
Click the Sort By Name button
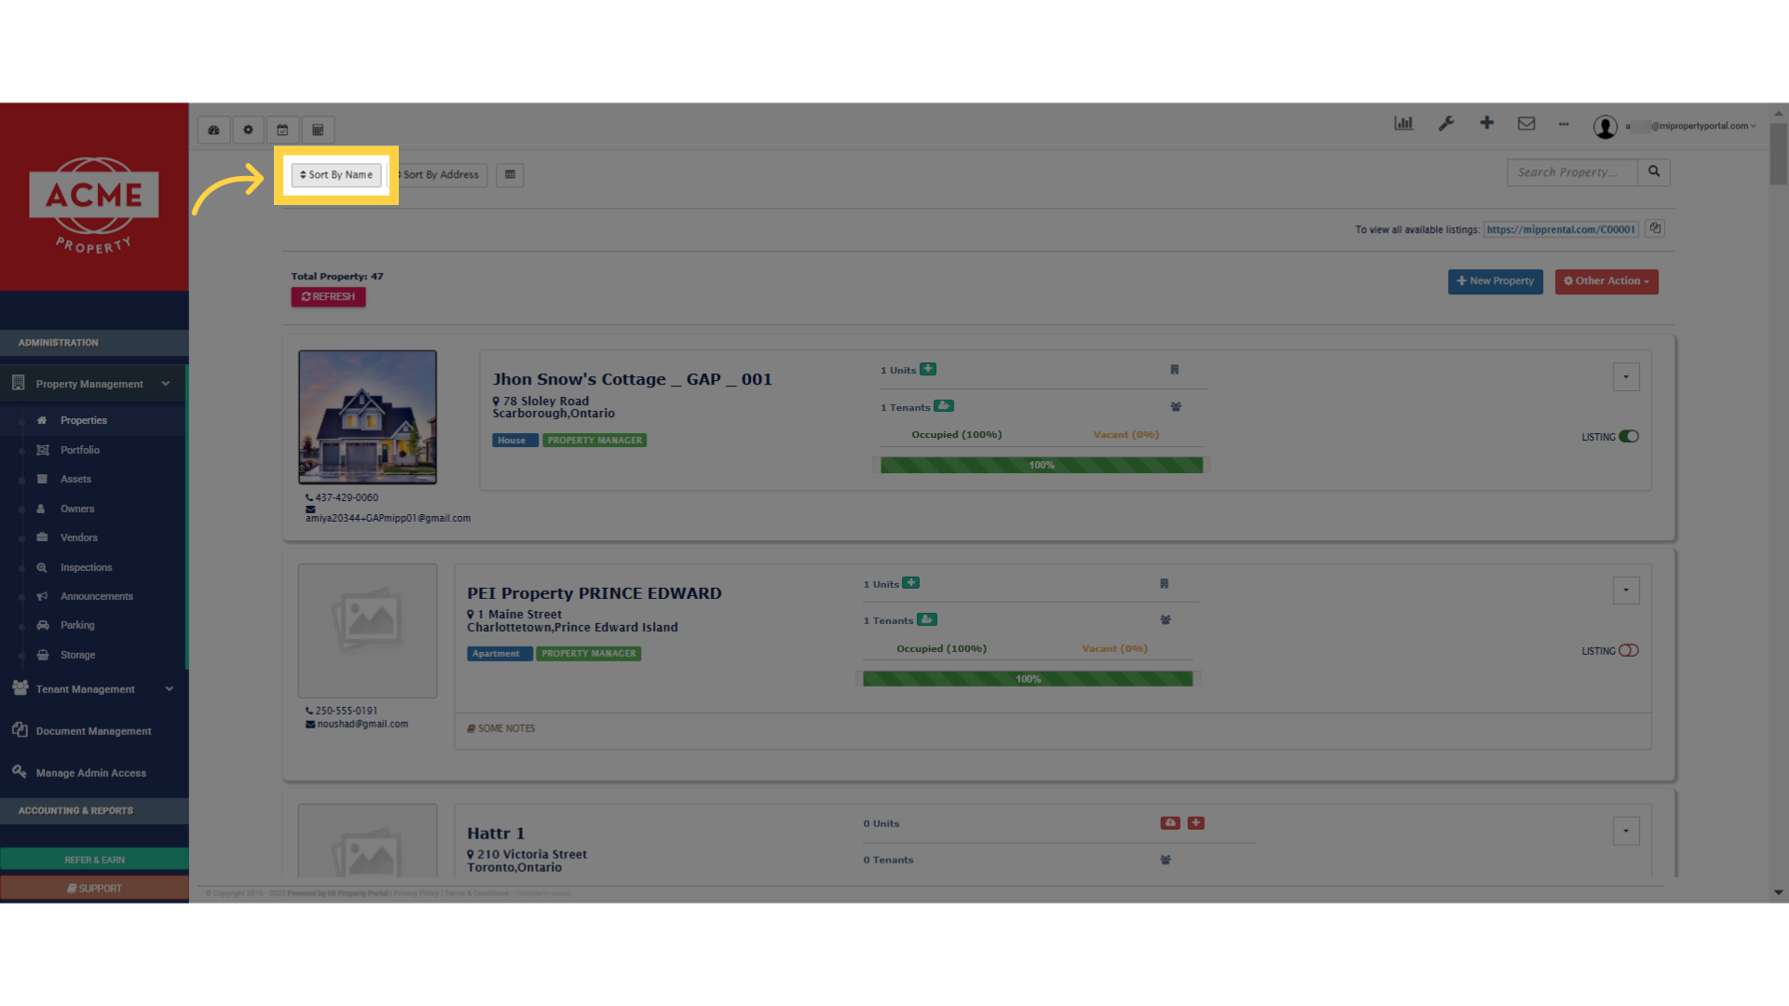point(336,175)
